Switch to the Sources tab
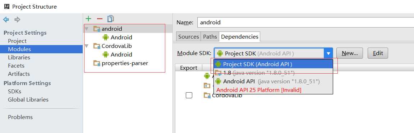 click(x=189, y=37)
